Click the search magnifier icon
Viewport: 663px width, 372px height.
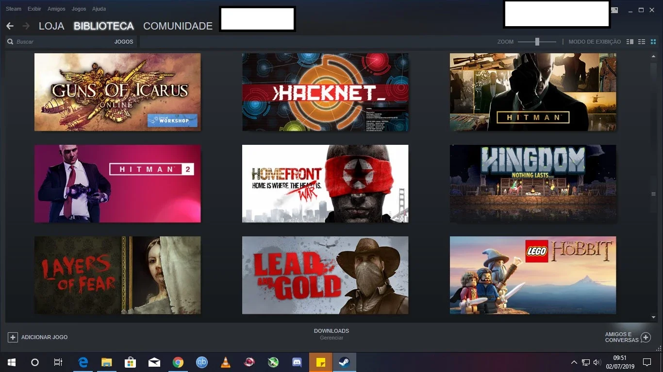(10, 42)
